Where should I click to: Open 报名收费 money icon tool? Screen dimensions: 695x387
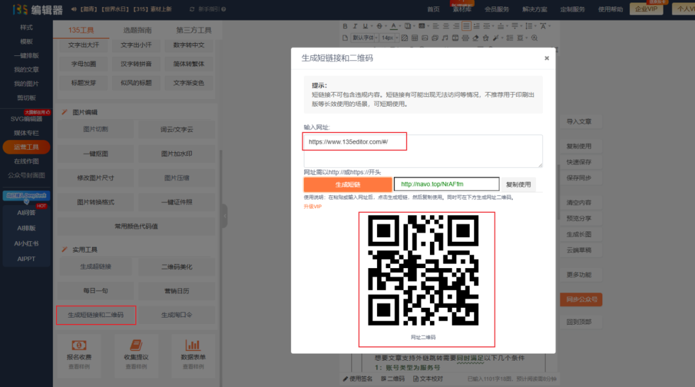tap(79, 345)
